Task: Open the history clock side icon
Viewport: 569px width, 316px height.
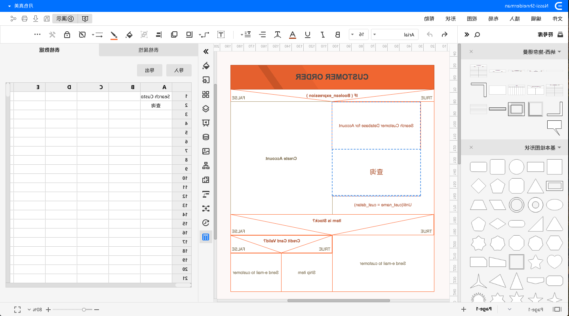Action: tap(206, 223)
